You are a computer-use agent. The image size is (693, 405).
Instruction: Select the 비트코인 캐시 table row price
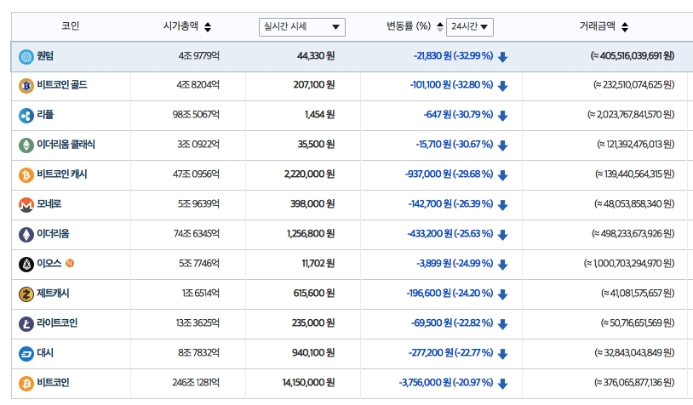point(307,174)
